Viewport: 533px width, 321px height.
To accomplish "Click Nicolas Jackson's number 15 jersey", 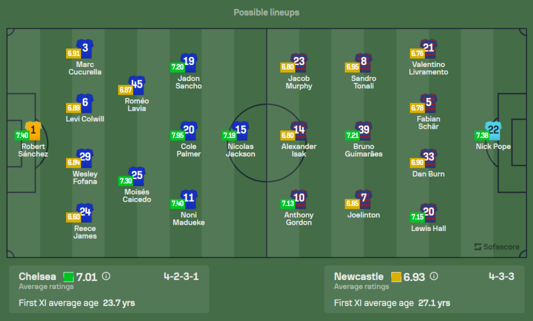I will pyautogui.click(x=241, y=130).
